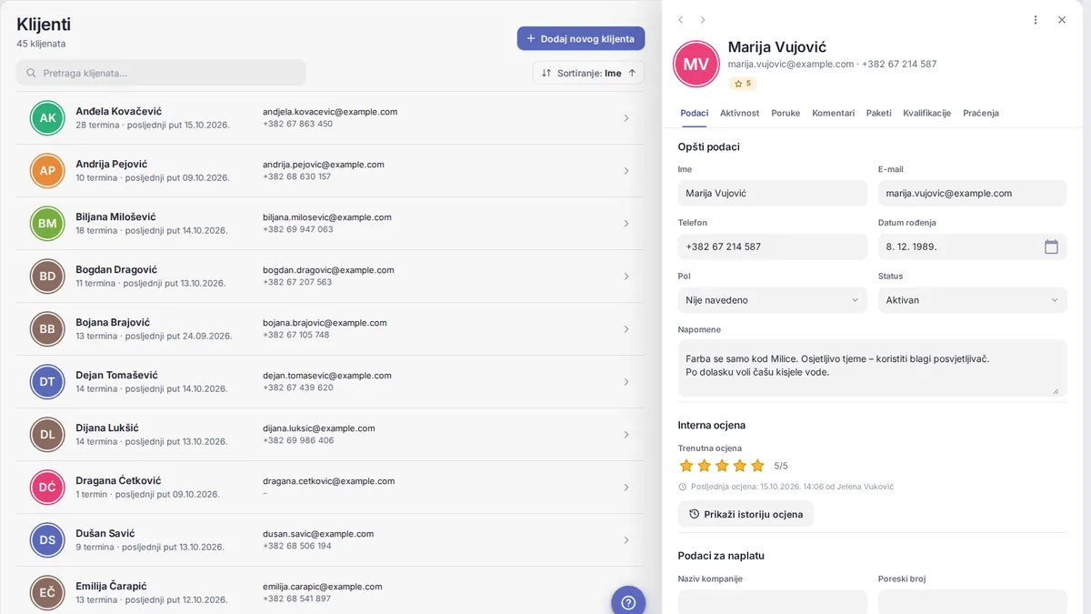Switch to the Poruke tab
This screenshot has height=614, width=1091.
tap(786, 113)
